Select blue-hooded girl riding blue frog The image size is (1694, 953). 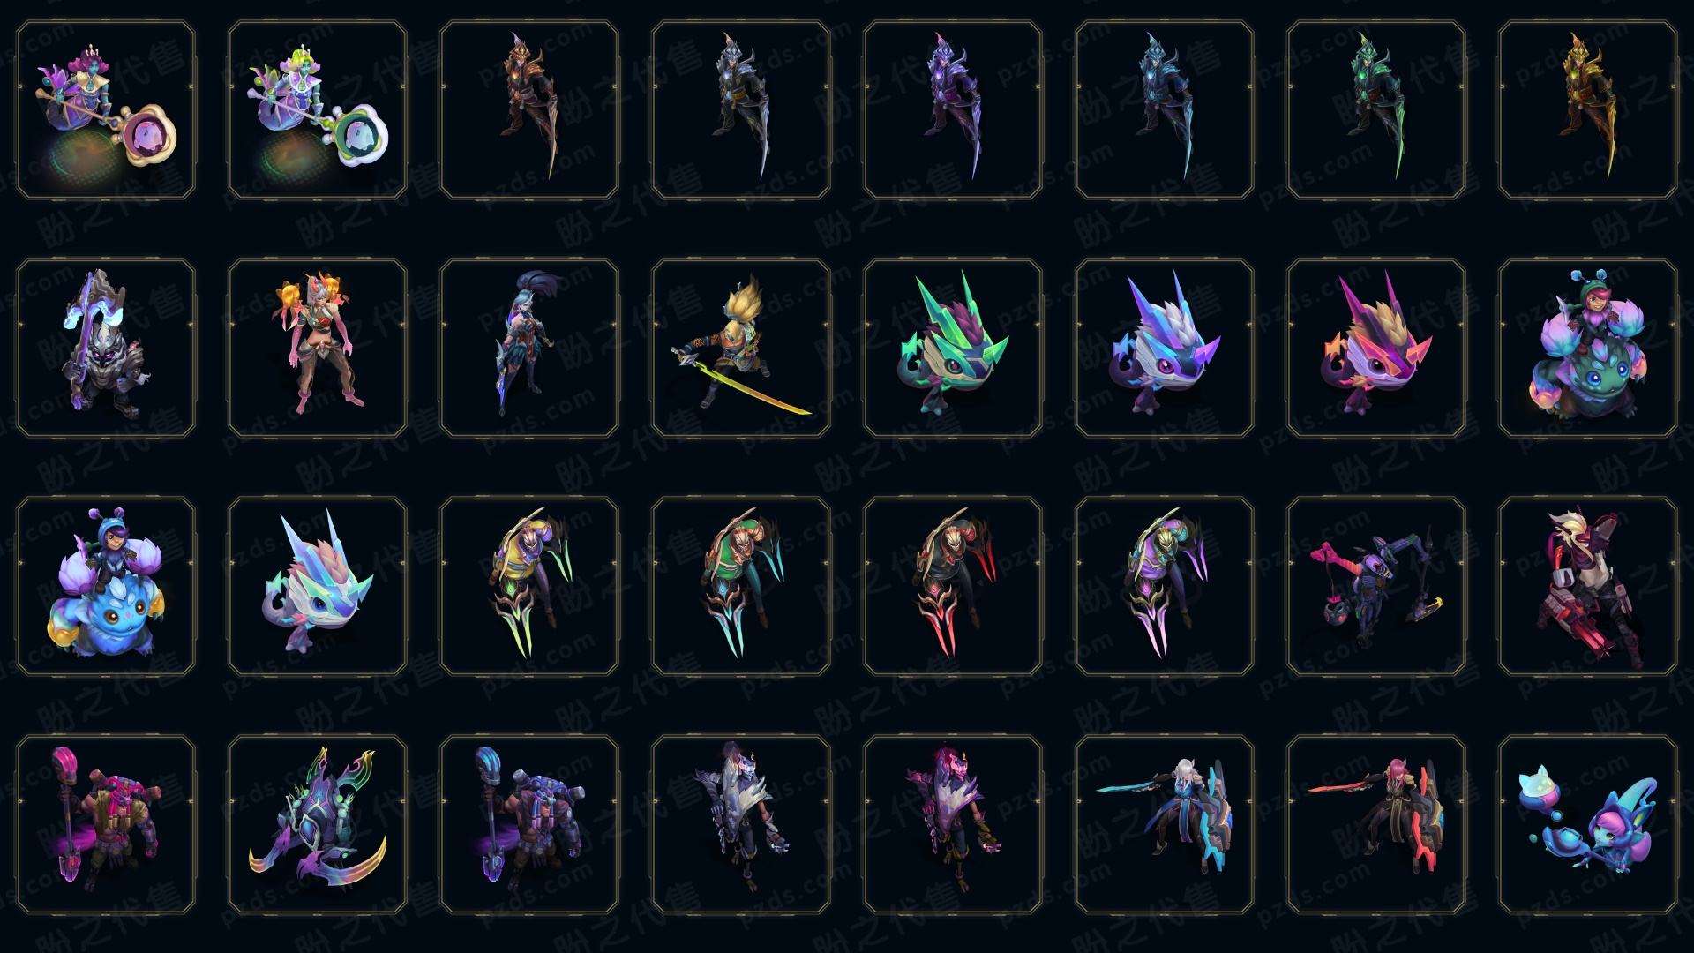click(106, 586)
